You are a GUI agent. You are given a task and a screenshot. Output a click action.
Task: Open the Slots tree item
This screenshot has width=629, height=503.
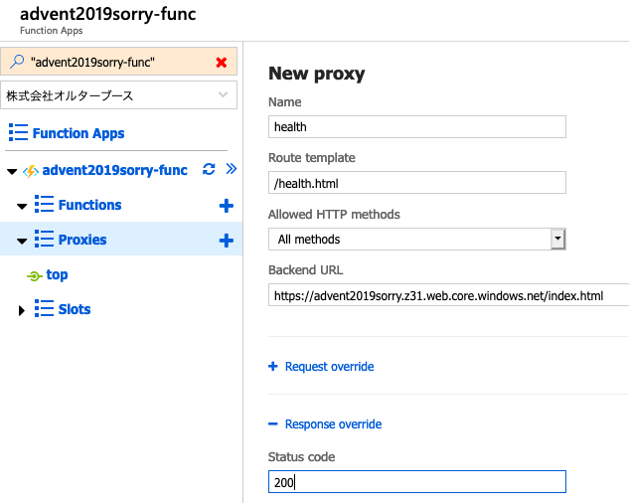pyautogui.click(x=75, y=309)
